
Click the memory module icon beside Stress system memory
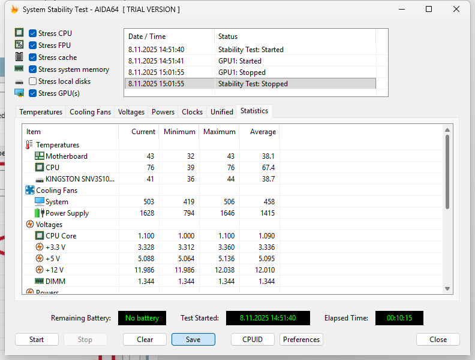(19, 69)
